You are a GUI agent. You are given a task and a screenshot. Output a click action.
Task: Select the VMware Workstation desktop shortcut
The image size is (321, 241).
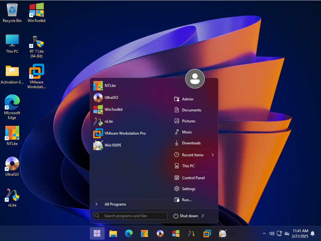[x=36, y=76]
